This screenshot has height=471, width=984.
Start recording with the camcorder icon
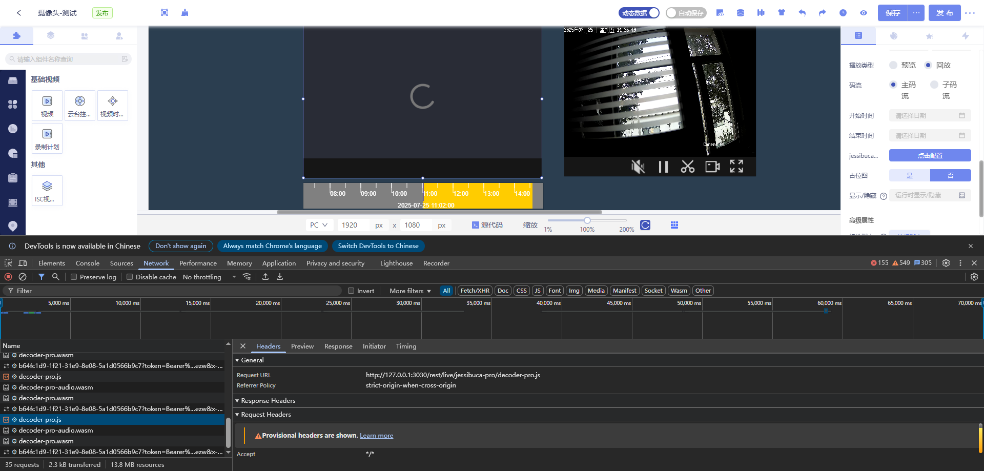pos(712,167)
